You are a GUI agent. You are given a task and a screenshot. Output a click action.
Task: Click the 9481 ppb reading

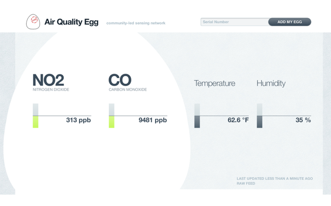(x=153, y=120)
